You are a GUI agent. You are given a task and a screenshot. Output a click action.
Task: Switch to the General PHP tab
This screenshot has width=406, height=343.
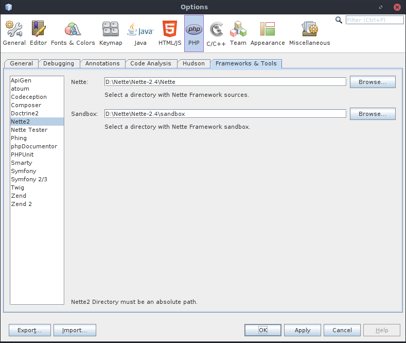coord(22,63)
